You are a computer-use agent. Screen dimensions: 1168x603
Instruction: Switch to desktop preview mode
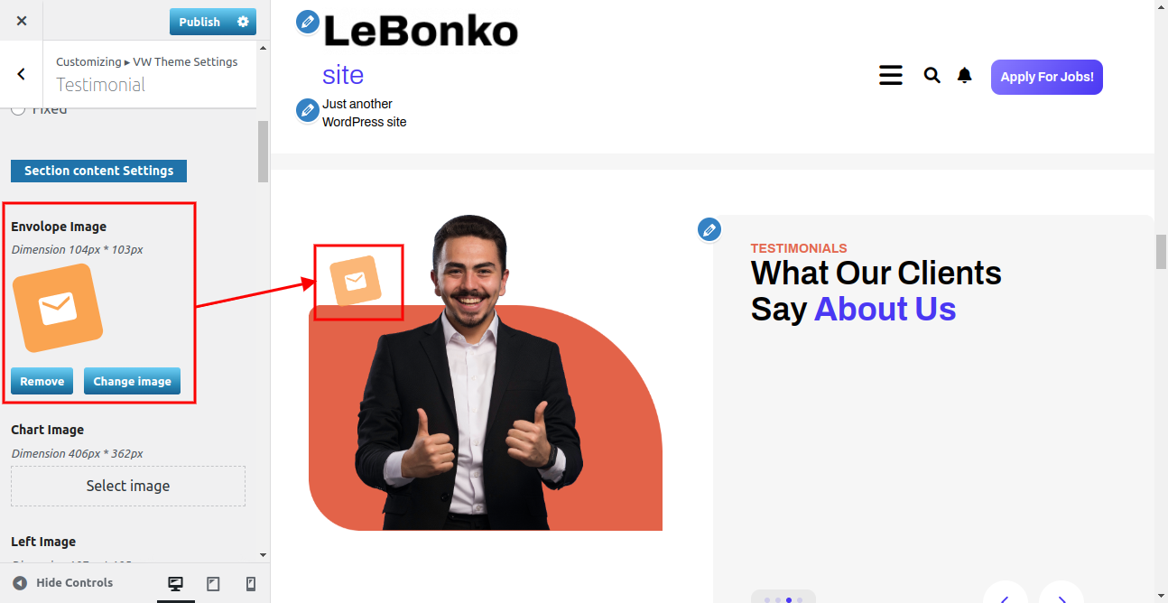pos(176,584)
